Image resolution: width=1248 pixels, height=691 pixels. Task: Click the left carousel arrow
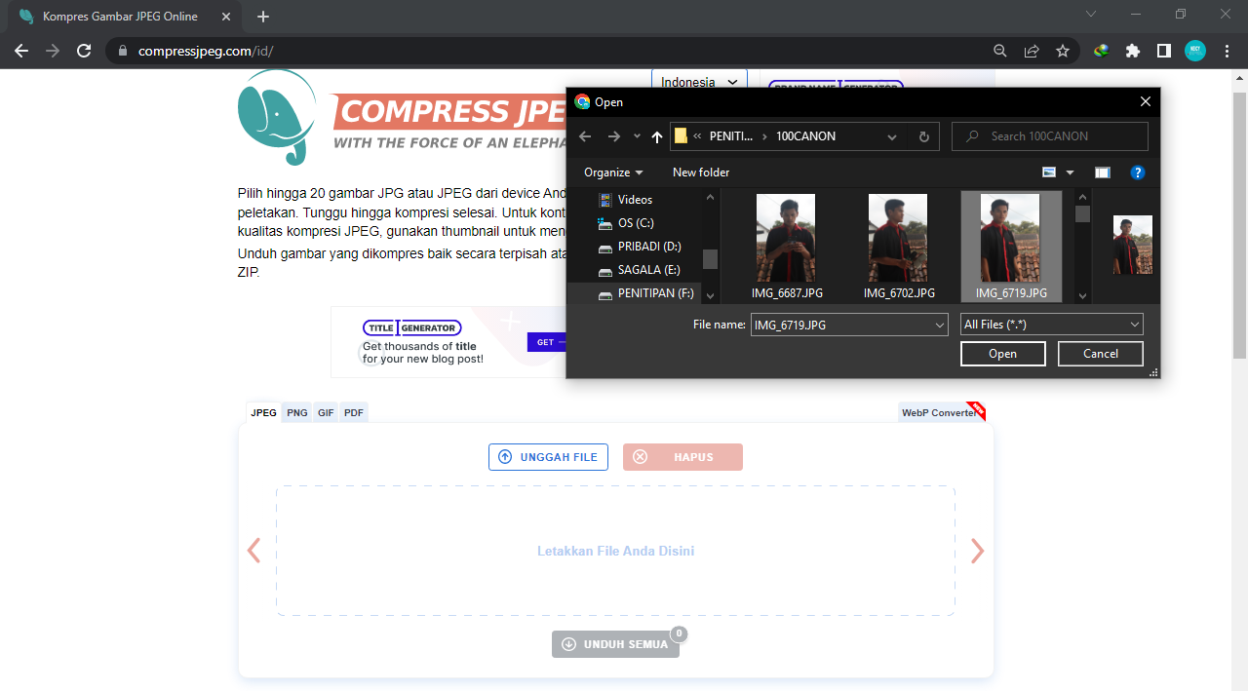tap(254, 551)
